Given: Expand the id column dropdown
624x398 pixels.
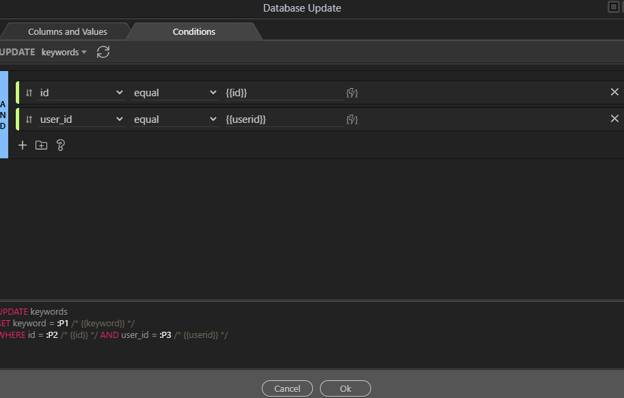Looking at the screenshot, I should pos(82,93).
